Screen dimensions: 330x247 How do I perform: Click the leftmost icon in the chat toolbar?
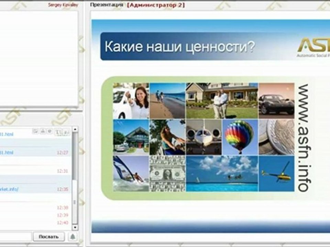click(x=35, y=131)
